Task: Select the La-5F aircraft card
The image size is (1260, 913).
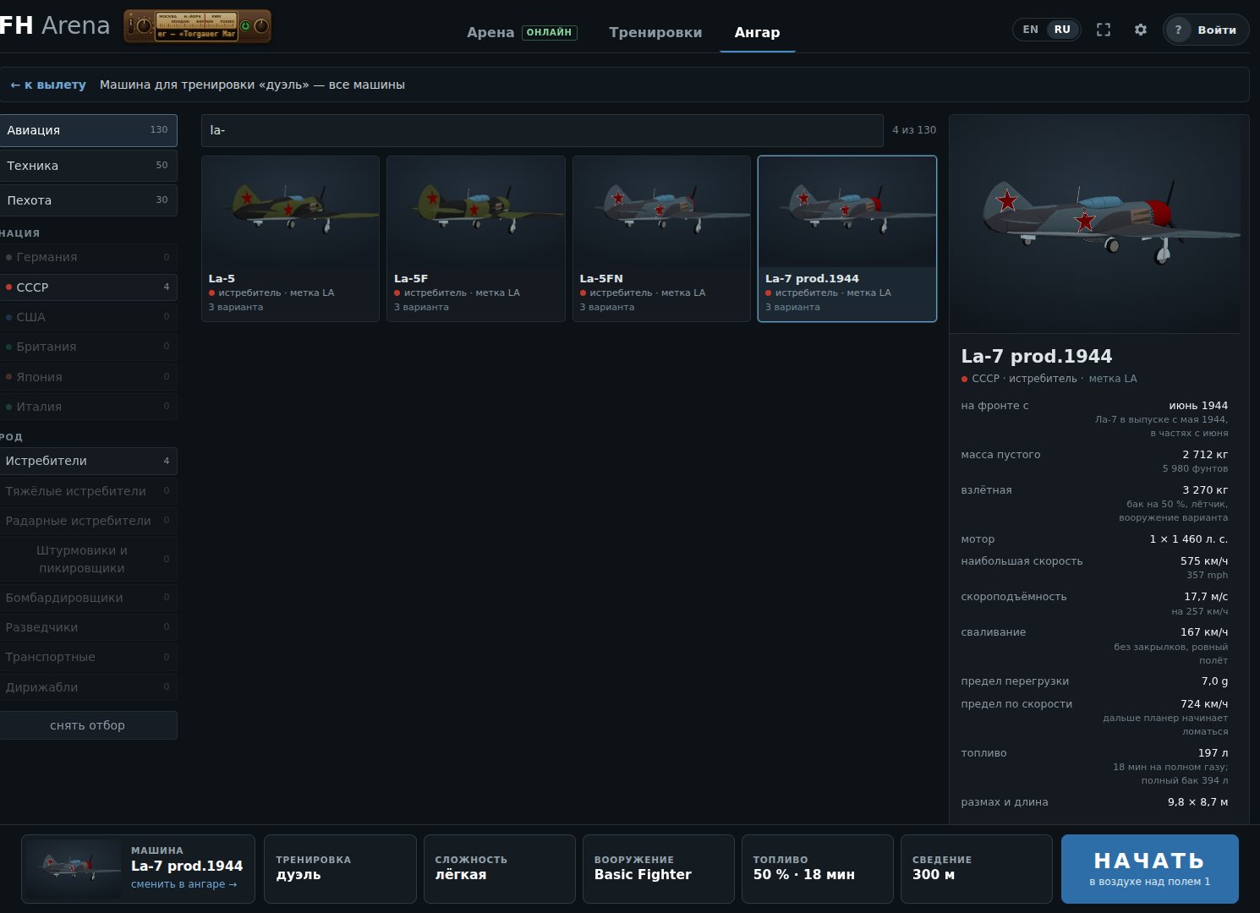Action: point(476,238)
